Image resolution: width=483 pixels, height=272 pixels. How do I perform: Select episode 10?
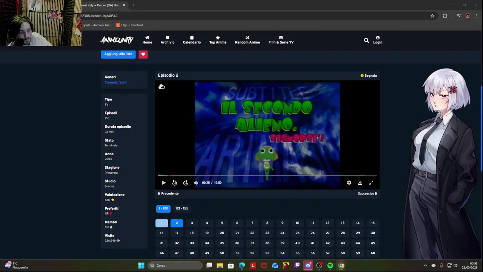[297, 223]
